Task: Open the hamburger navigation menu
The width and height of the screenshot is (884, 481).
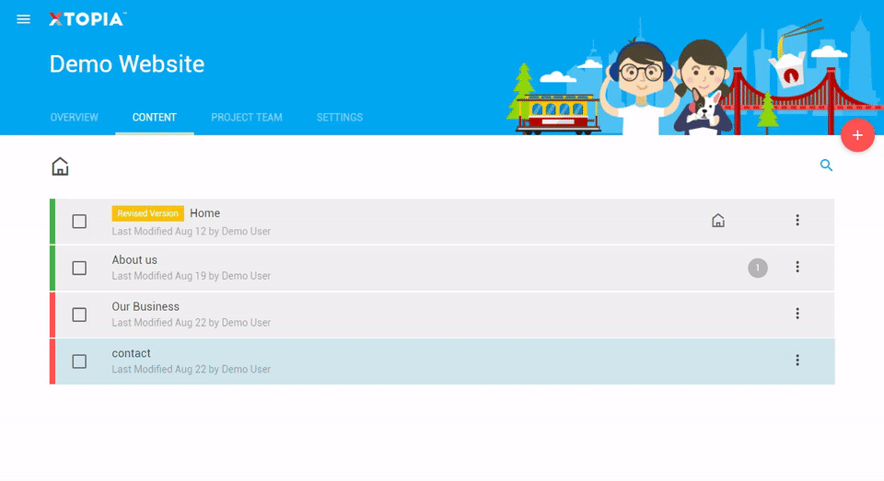Action: click(x=24, y=19)
